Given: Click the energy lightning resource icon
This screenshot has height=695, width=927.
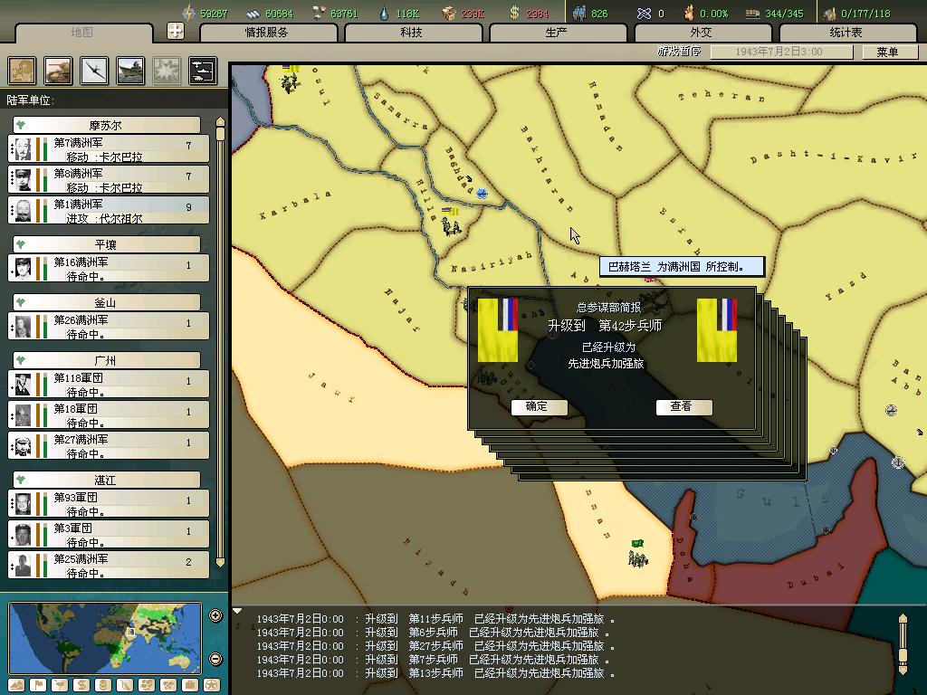Looking at the screenshot, I should coord(188,13).
